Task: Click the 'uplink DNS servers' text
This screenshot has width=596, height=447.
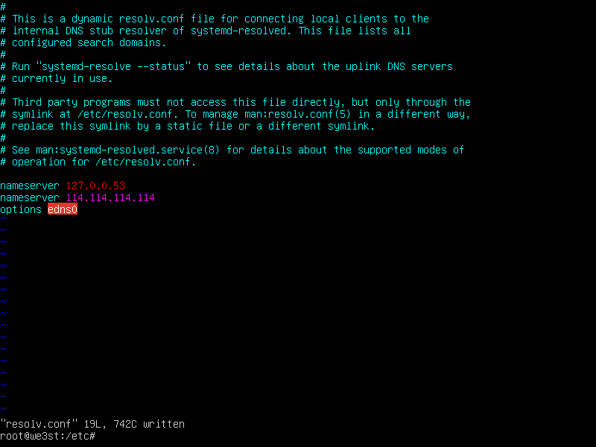Action: [399, 66]
